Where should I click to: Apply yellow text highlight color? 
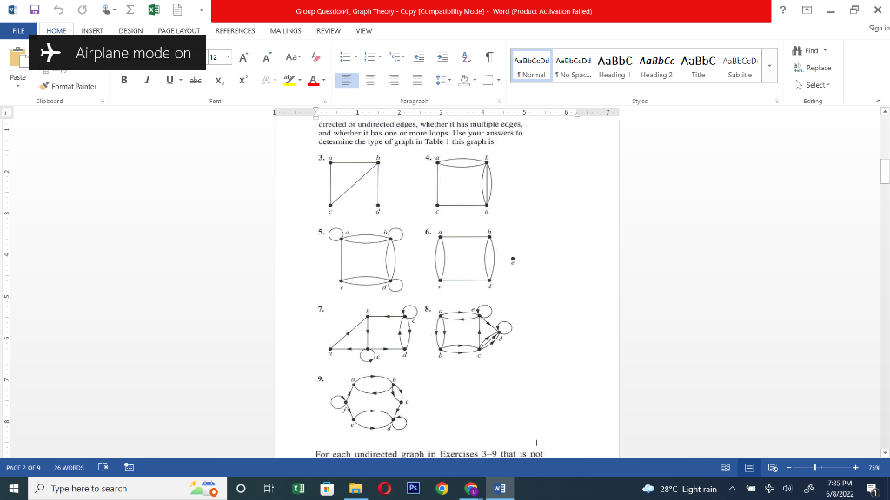289,80
